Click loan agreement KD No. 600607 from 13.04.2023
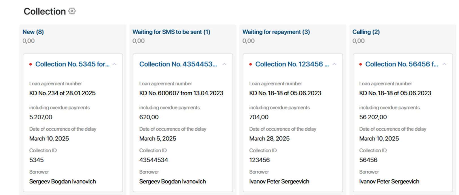 coord(181,93)
